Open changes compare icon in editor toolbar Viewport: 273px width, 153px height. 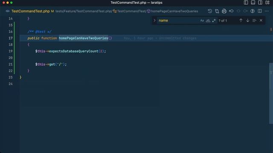pos(217,11)
